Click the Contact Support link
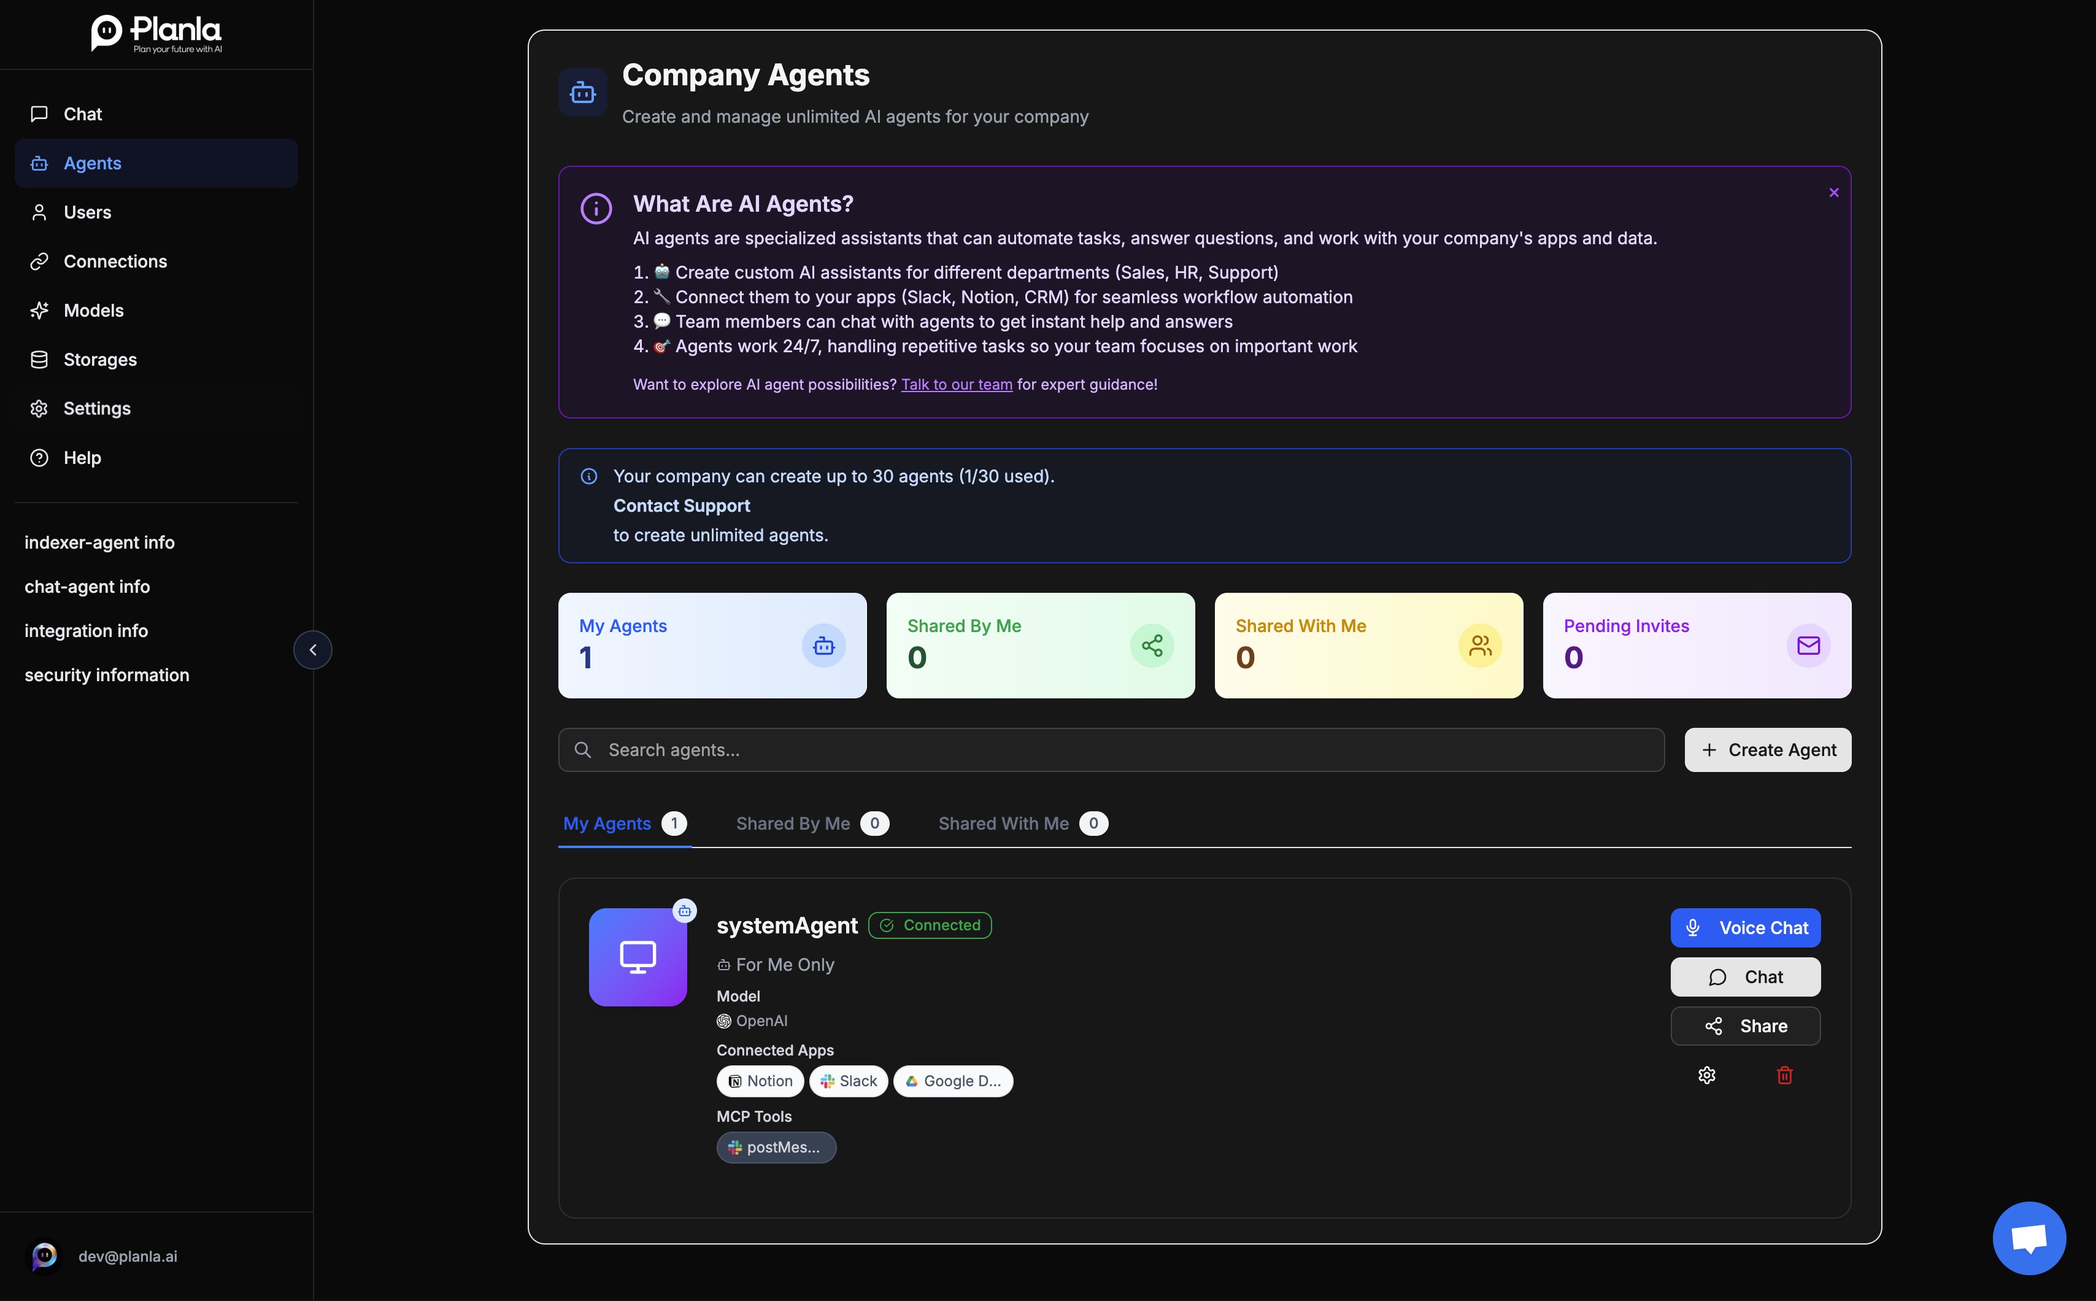This screenshot has height=1301, width=2096. [681, 506]
